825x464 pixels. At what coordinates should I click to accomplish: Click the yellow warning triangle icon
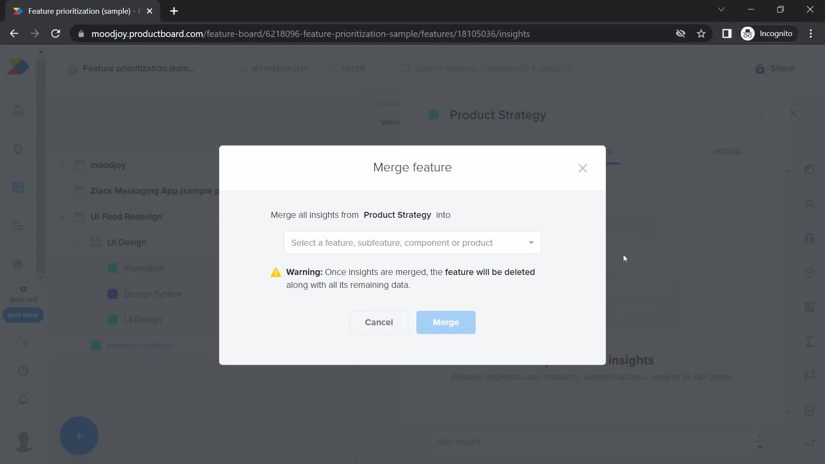click(276, 272)
